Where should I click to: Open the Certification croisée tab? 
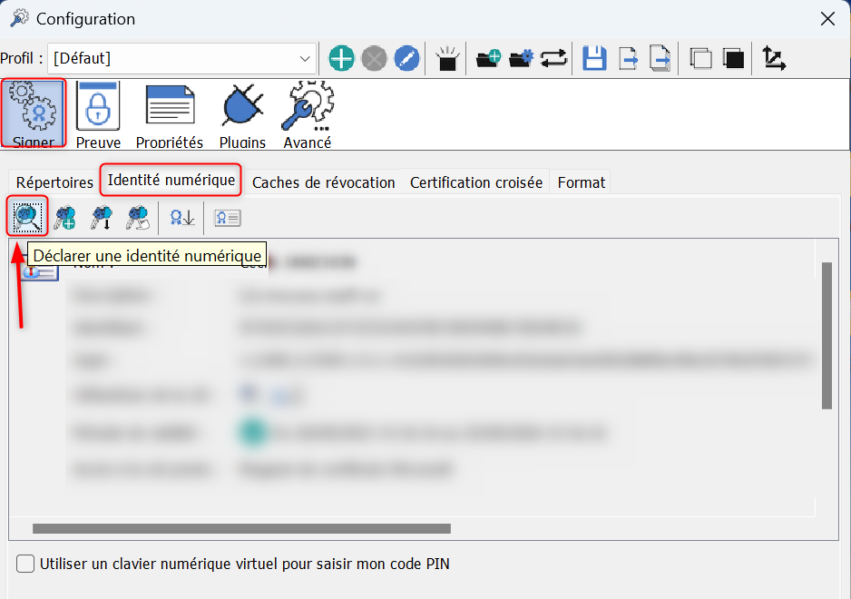(x=476, y=182)
